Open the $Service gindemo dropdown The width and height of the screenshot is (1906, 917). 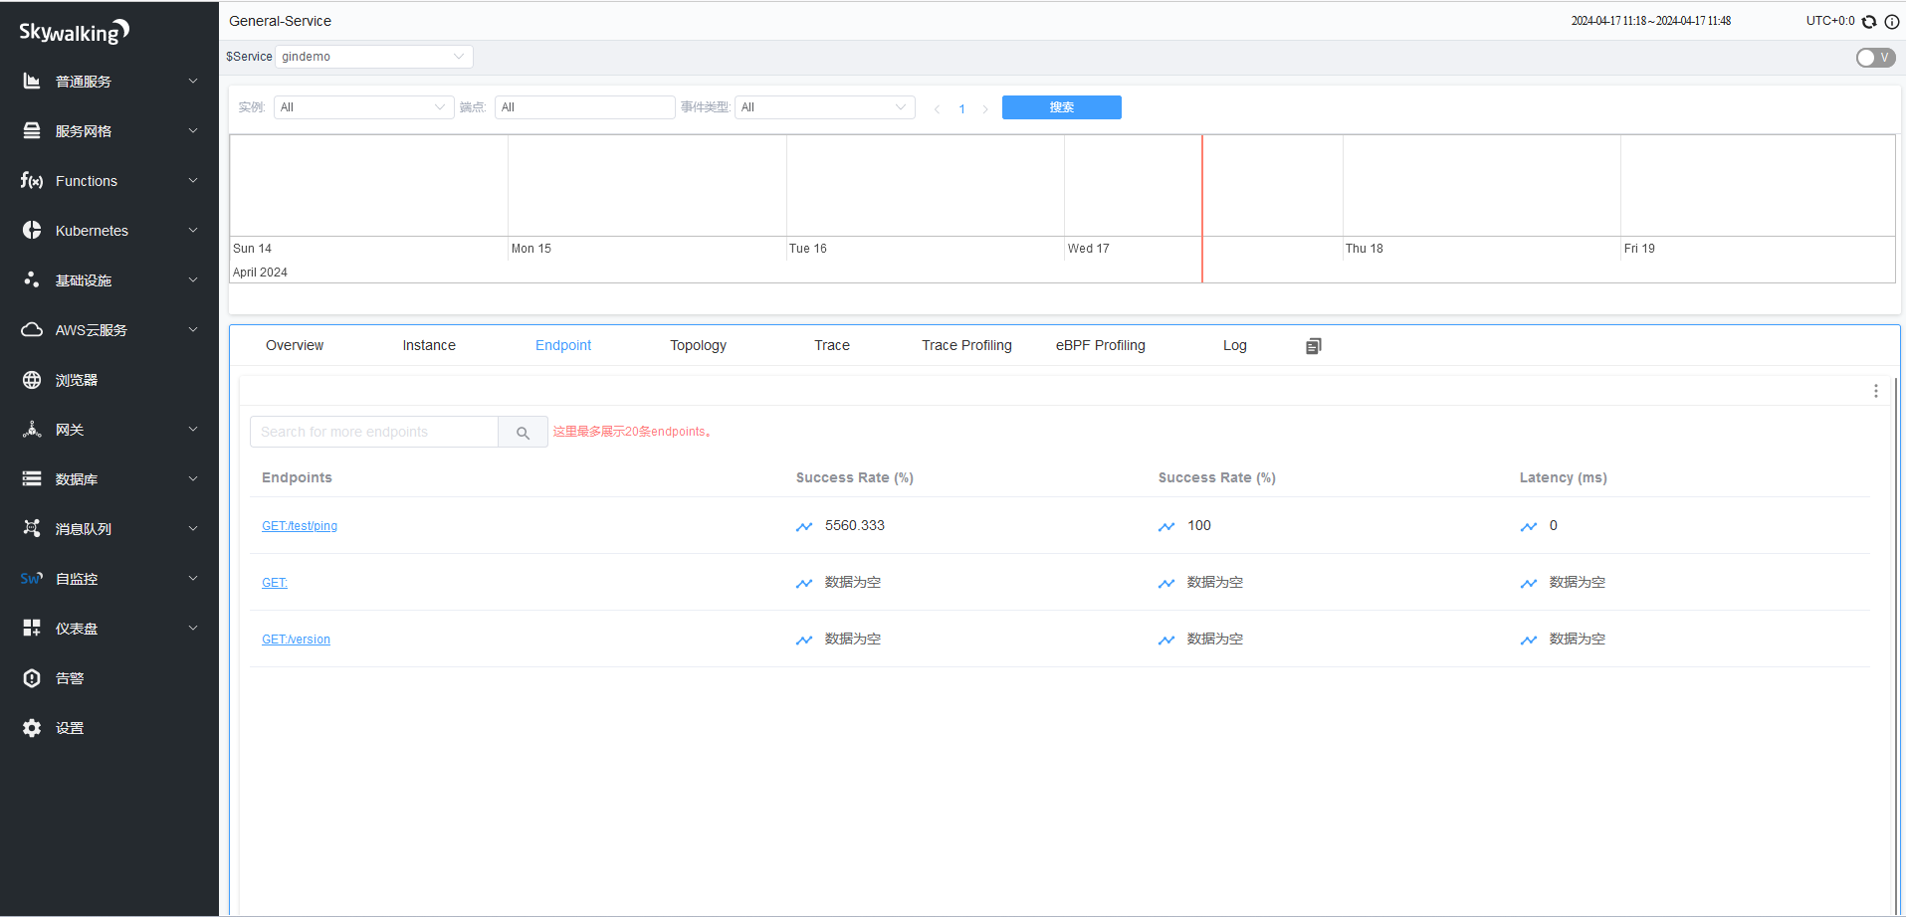pyautogui.click(x=374, y=57)
